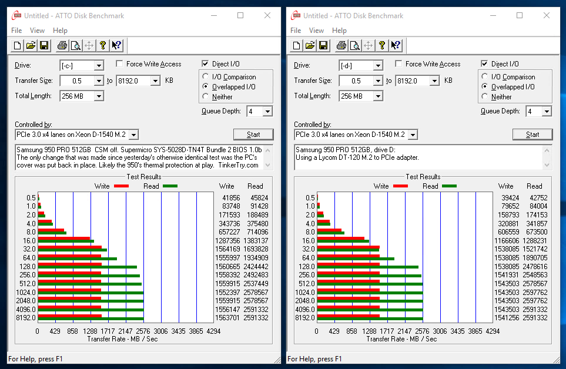
Task: Open Transfer Size 8192.0 dropdown, right window
Action: (x=434, y=81)
